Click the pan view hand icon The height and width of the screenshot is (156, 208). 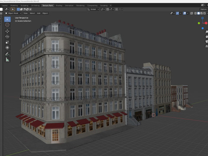(207, 36)
